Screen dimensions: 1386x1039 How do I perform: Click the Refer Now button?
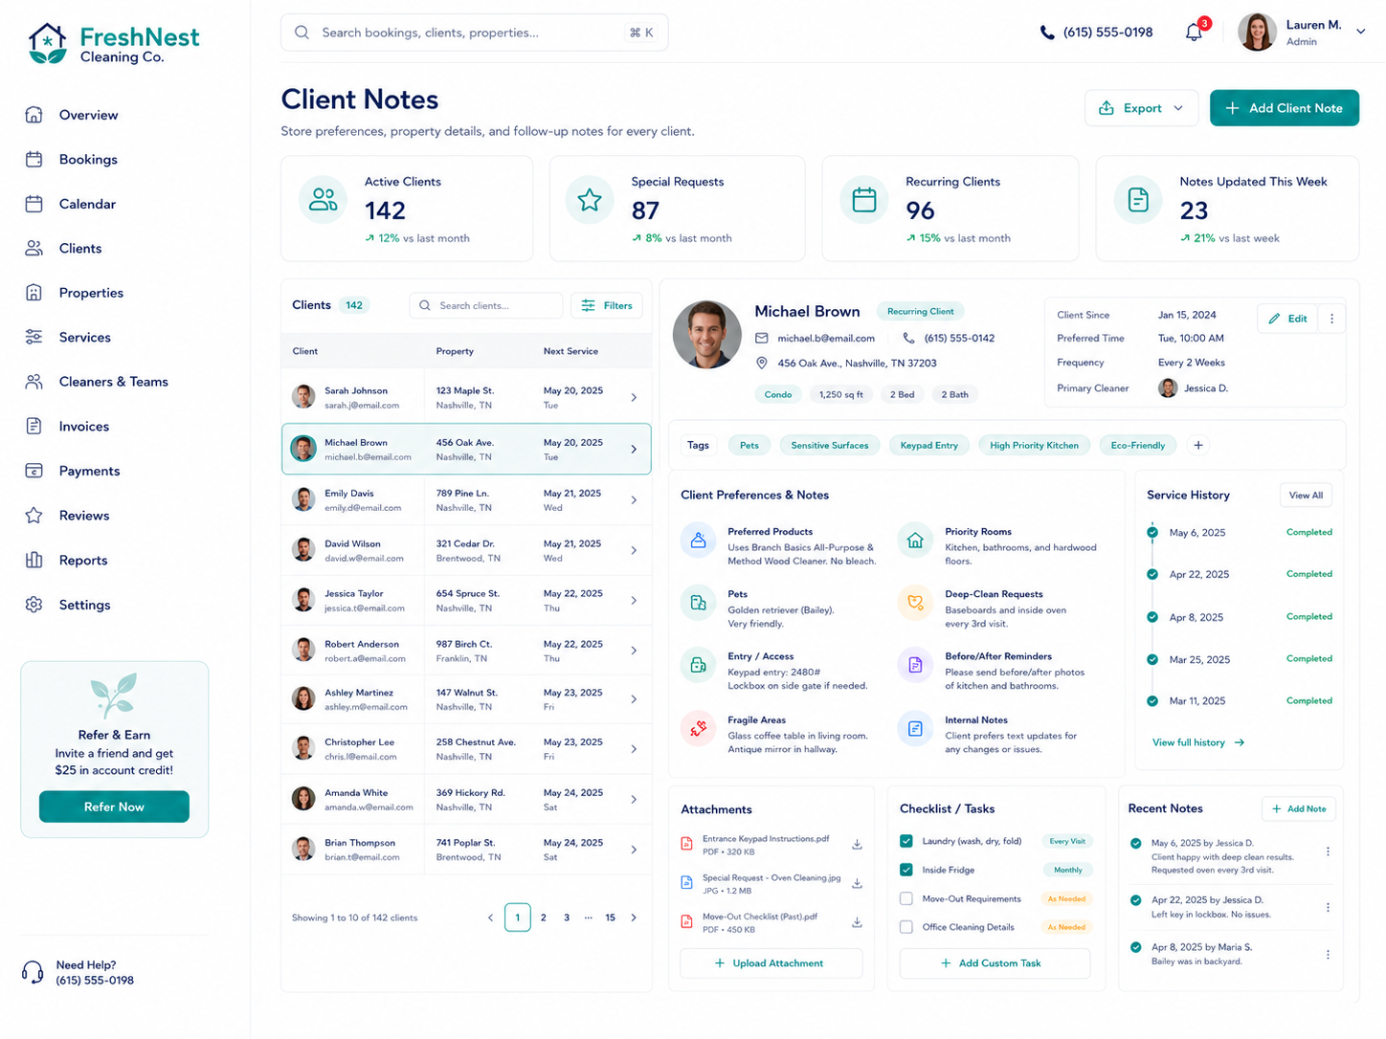click(x=114, y=807)
